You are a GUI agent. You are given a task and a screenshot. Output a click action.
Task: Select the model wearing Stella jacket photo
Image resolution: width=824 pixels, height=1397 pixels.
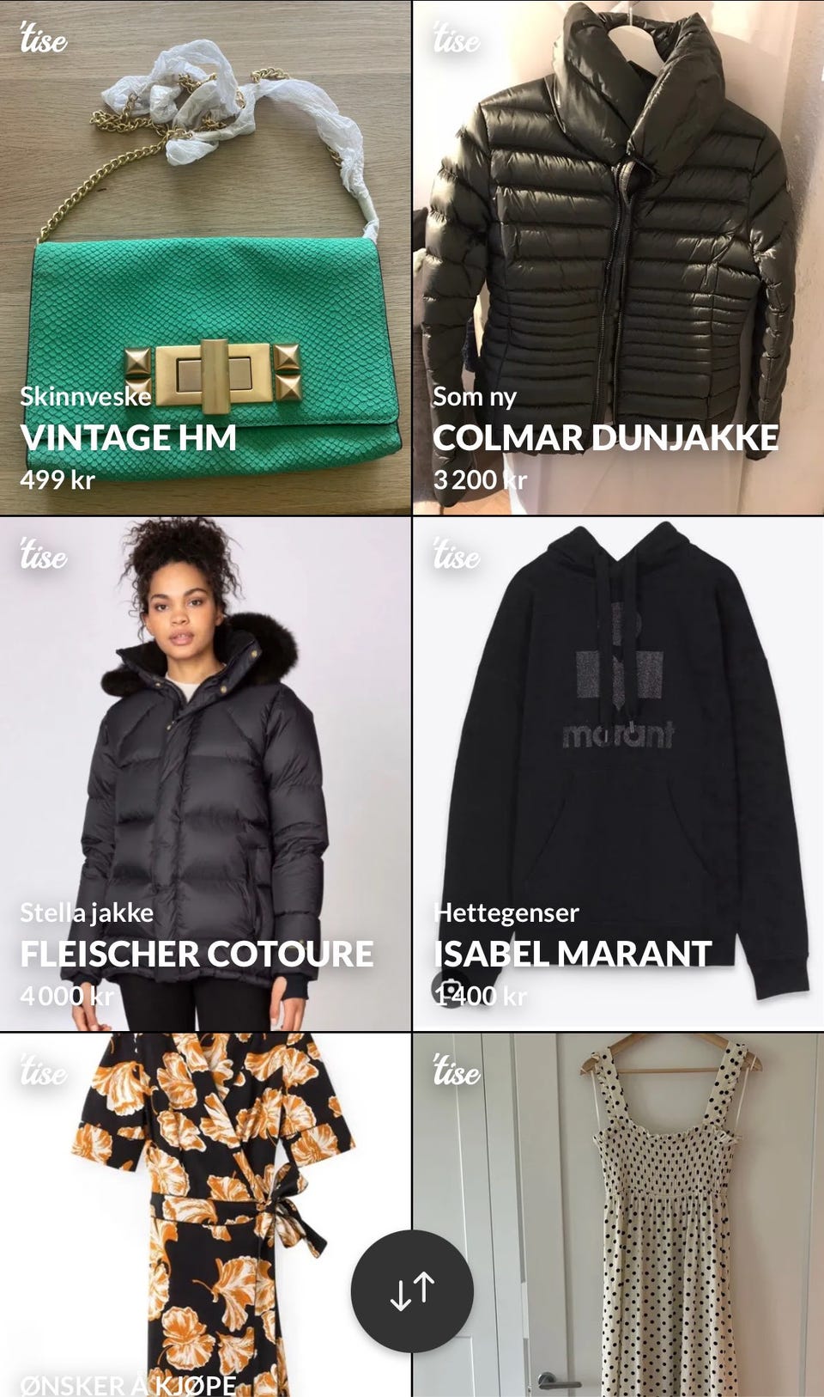[x=205, y=773]
